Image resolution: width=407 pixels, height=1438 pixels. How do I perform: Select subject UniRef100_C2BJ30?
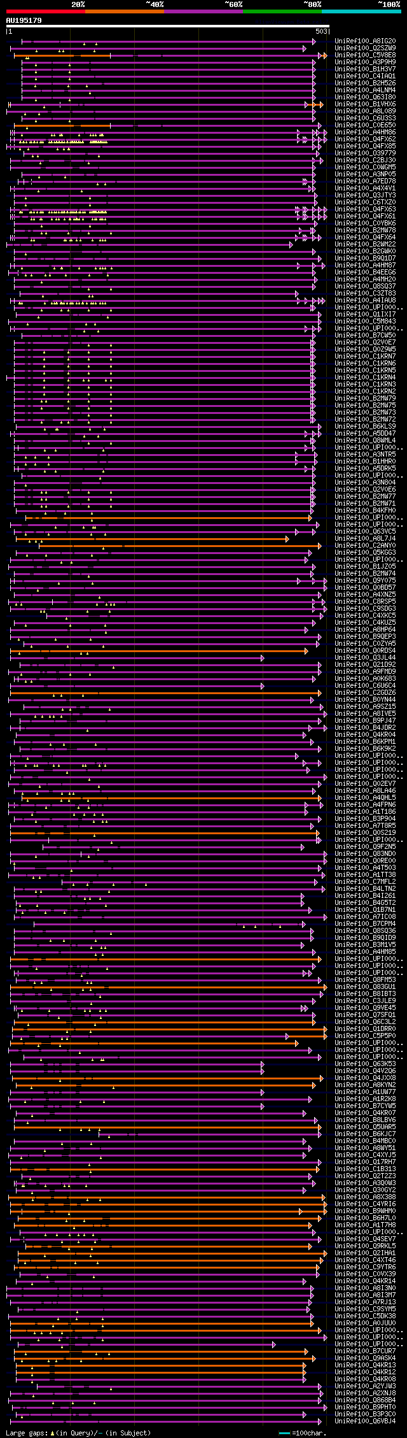(x=365, y=160)
